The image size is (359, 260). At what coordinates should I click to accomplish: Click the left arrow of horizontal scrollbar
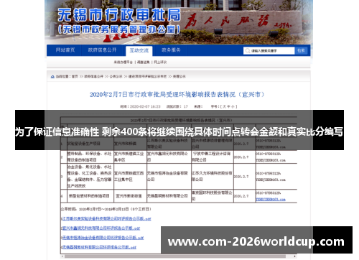pos(62,256)
